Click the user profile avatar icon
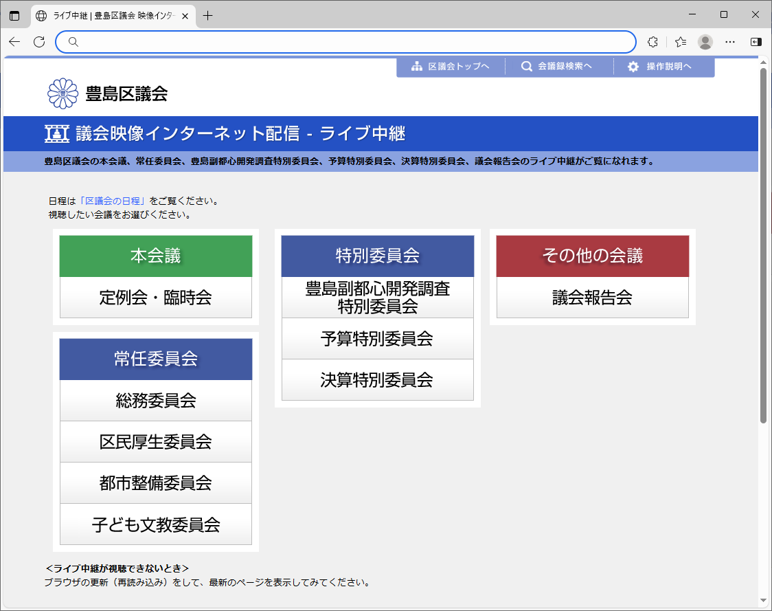The width and height of the screenshot is (772, 611). [x=705, y=42]
